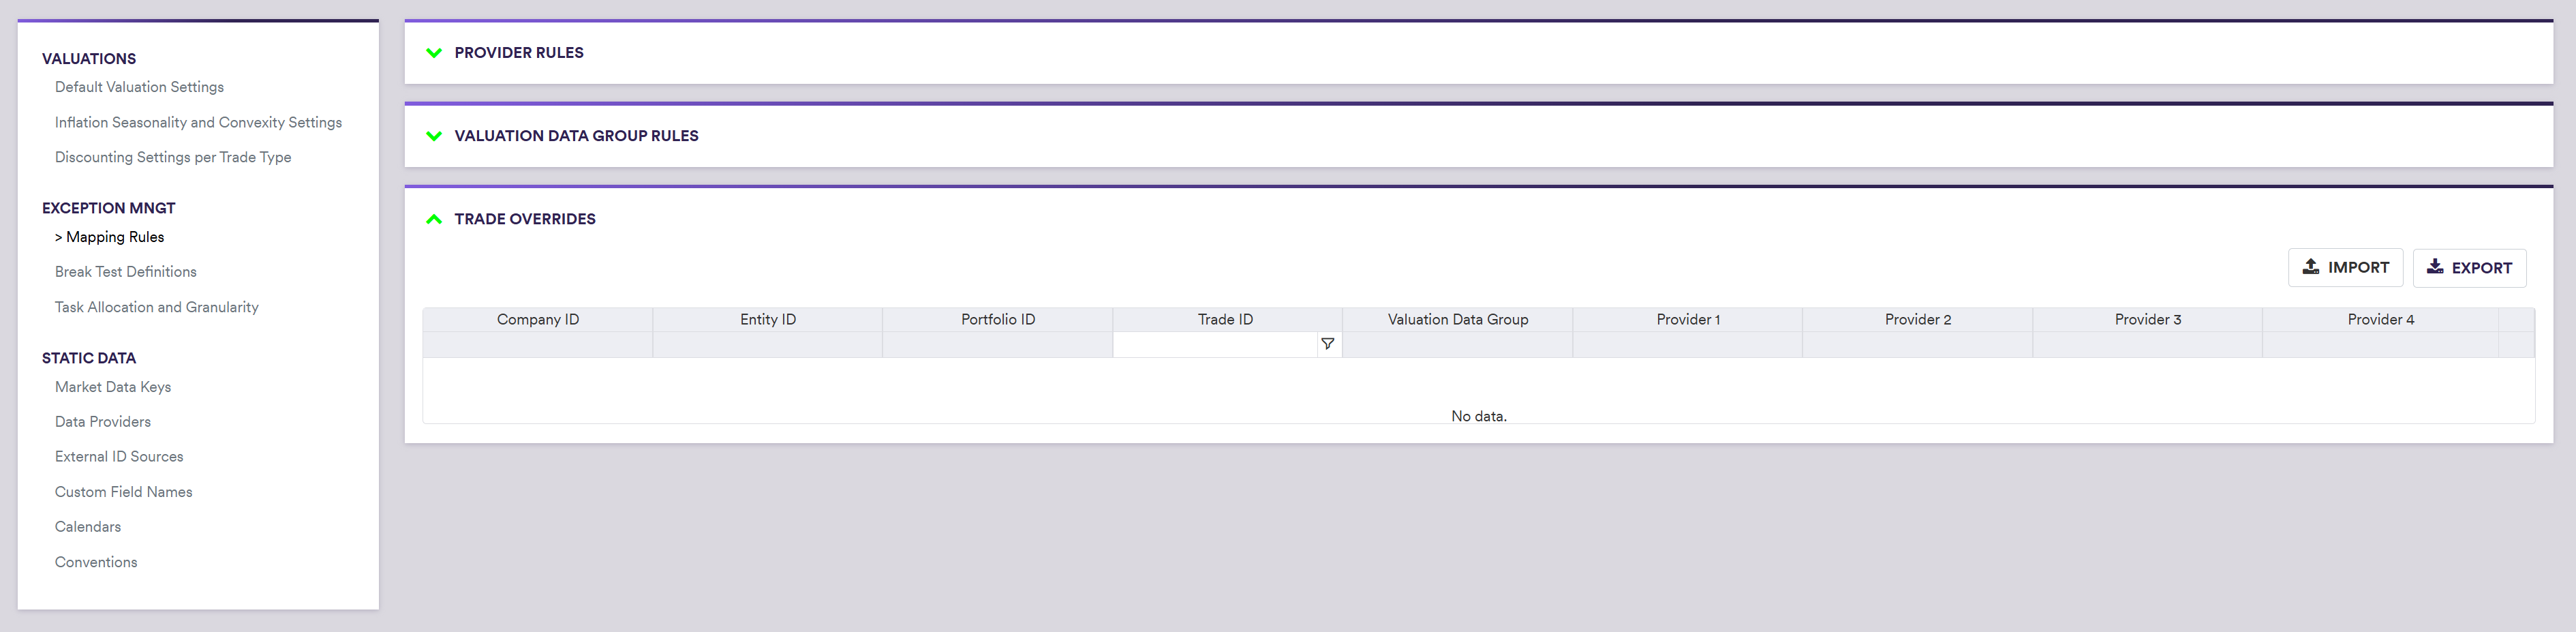This screenshot has width=2576, height=632.
Task: Open Custom Field Names
Action: (x=123, y=492)
